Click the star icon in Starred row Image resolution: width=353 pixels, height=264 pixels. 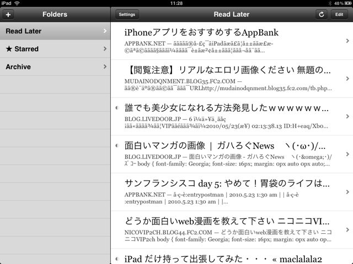click(x=9, y=49)
